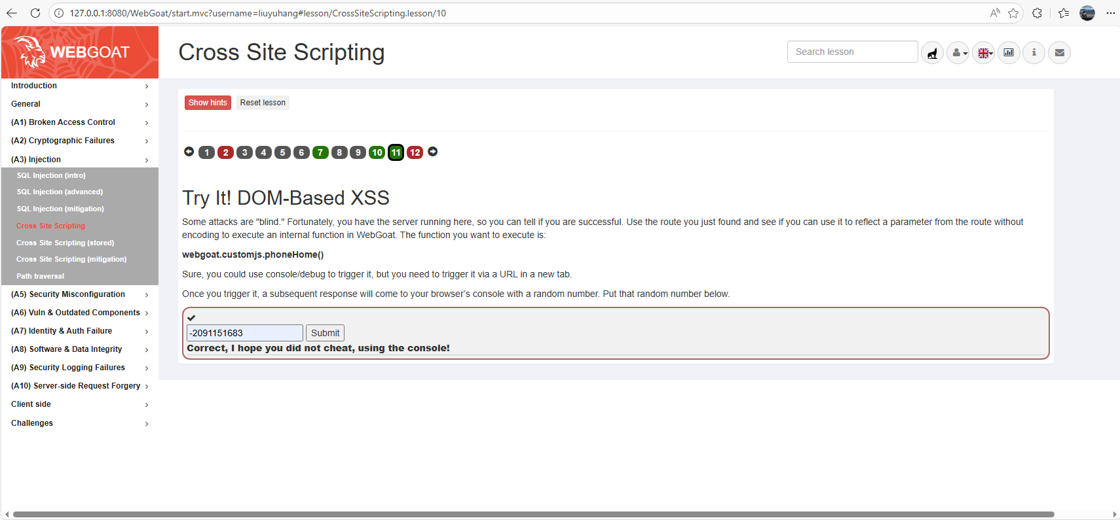
Task: Open lesson page 6
Action: (302, 152)
